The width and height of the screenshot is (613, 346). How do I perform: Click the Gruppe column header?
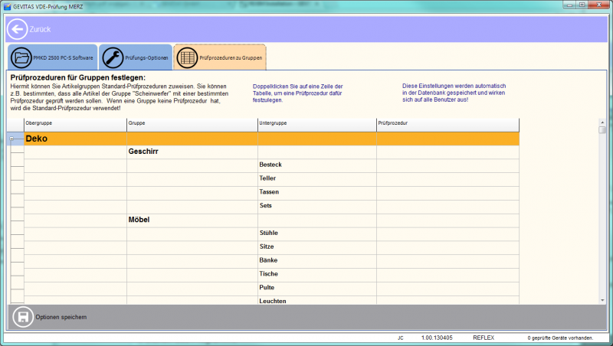coord(192,125)
